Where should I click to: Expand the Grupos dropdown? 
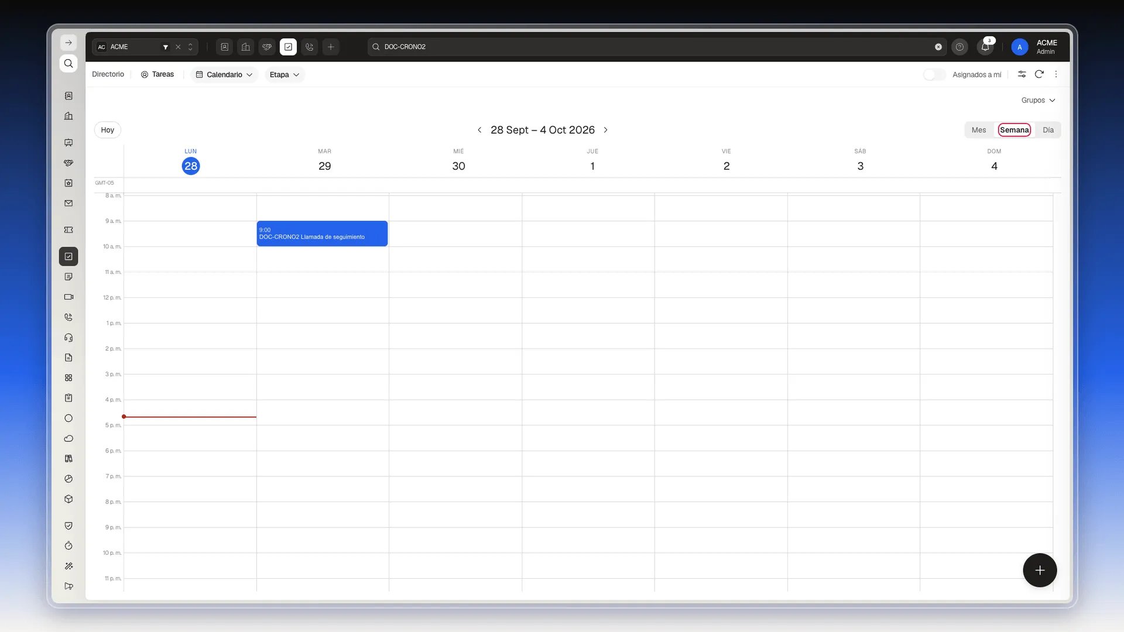pyautogui.click(x=1038, y=100)
